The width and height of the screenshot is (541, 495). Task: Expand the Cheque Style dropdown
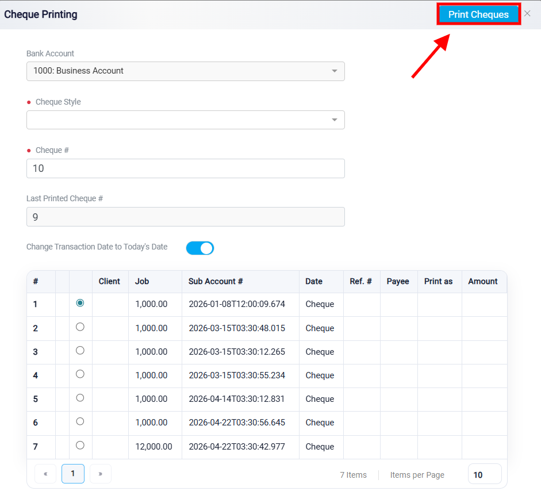[x=186, y=120]
